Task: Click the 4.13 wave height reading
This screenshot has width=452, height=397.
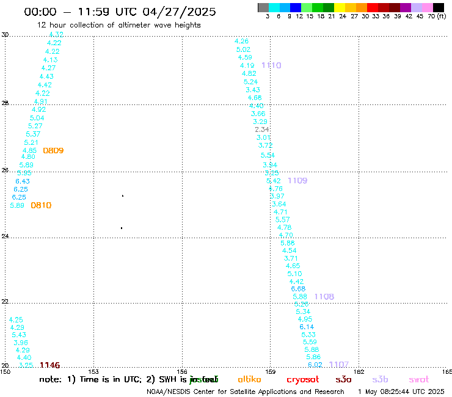Action: pyautogui.click(x=51, y=60)
